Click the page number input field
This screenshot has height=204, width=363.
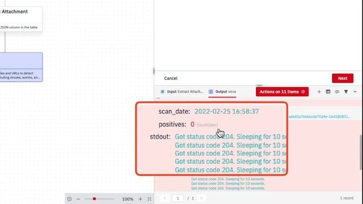point(178,198)
